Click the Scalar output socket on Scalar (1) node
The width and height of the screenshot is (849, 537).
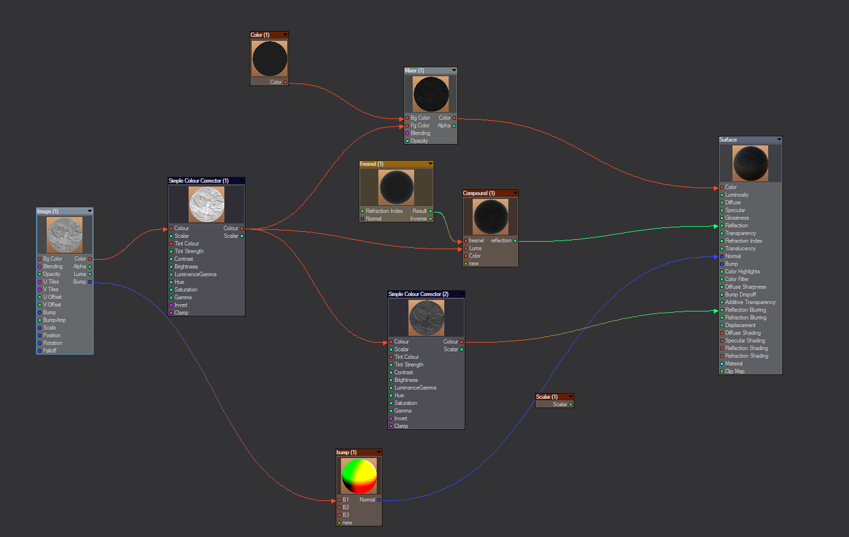click(570, 404)
